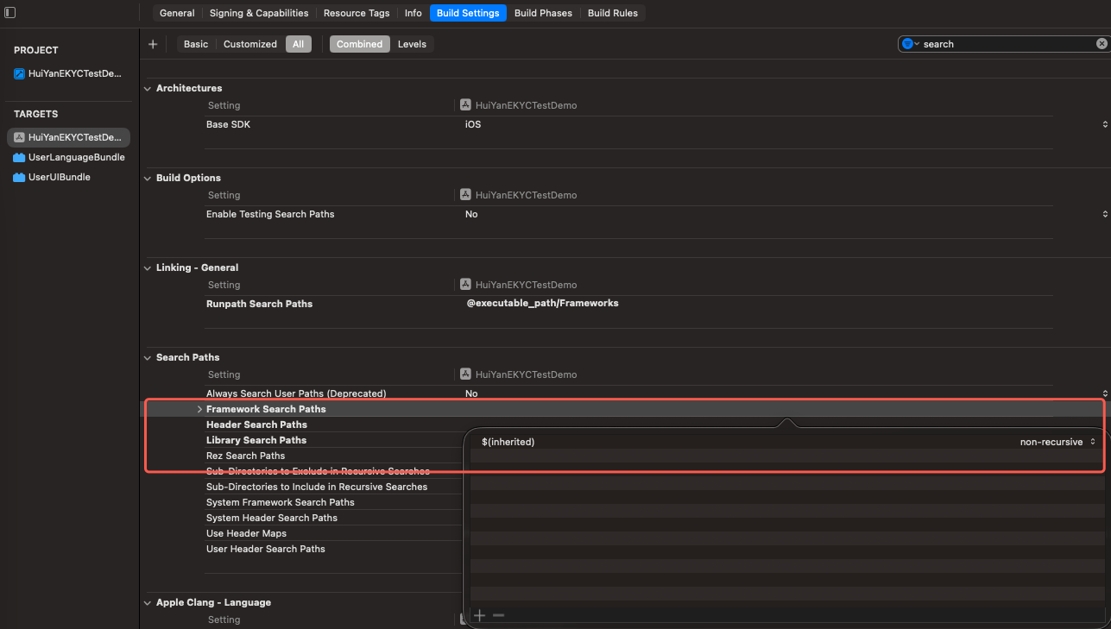
Task: Switch to Combined view
Action: [x=360, y=44]
